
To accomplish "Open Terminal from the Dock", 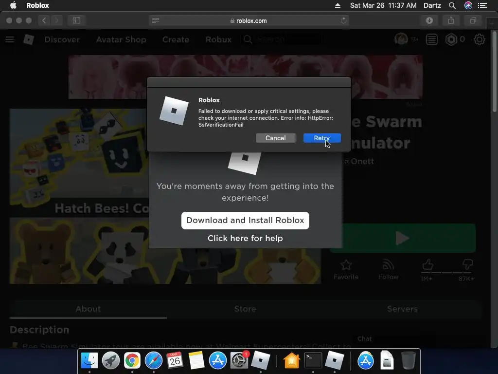I will [313, 361].
